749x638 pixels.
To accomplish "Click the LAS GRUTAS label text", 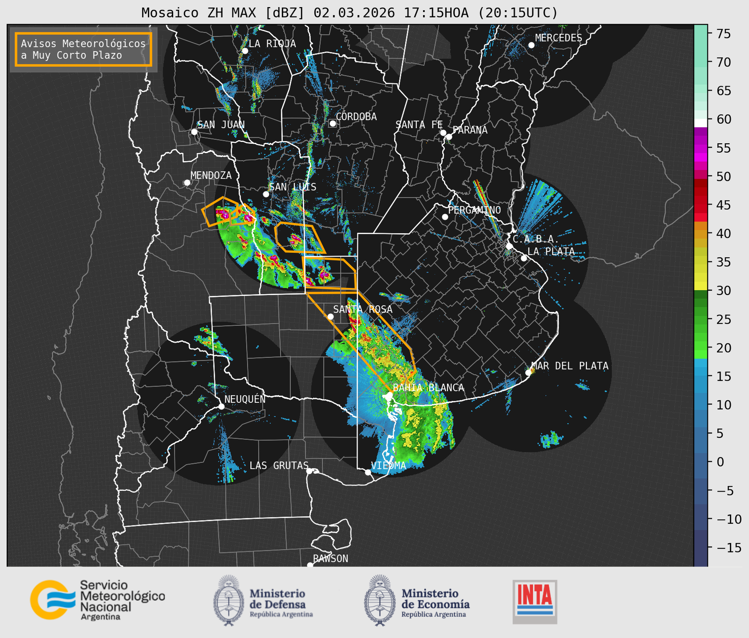I will (x=279, y=465).
